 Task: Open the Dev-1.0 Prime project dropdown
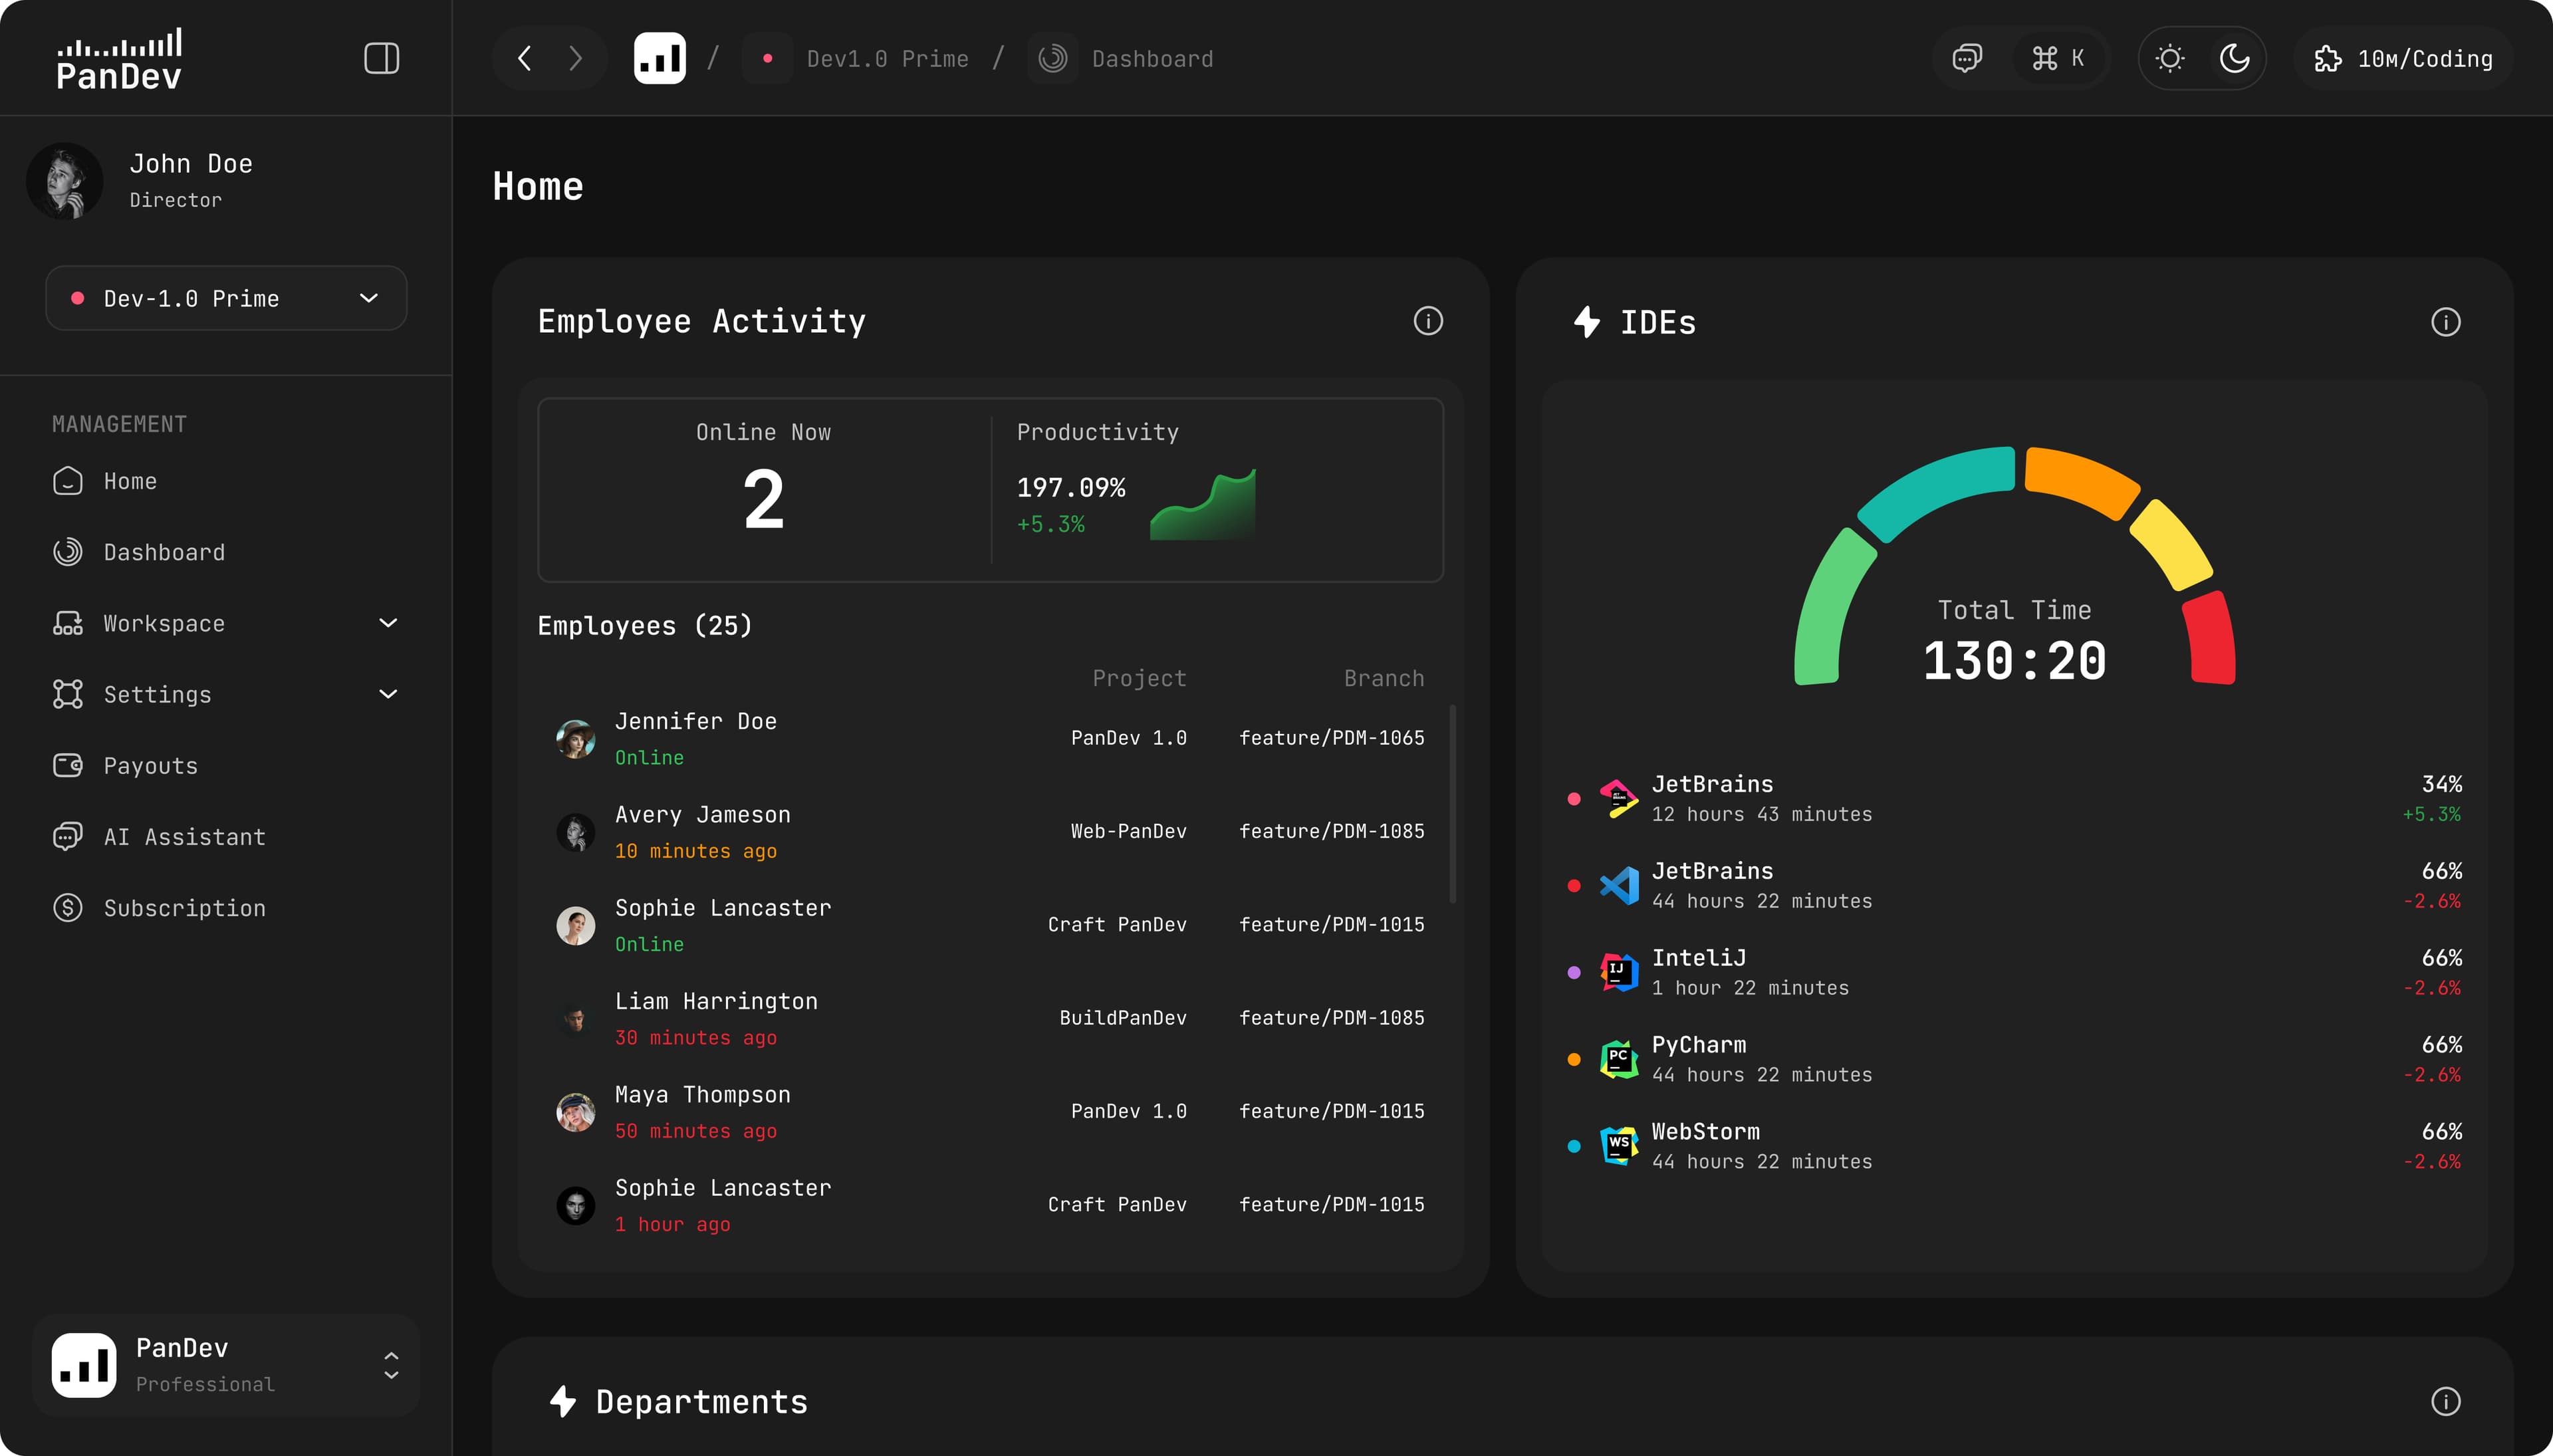pos(226,298)
